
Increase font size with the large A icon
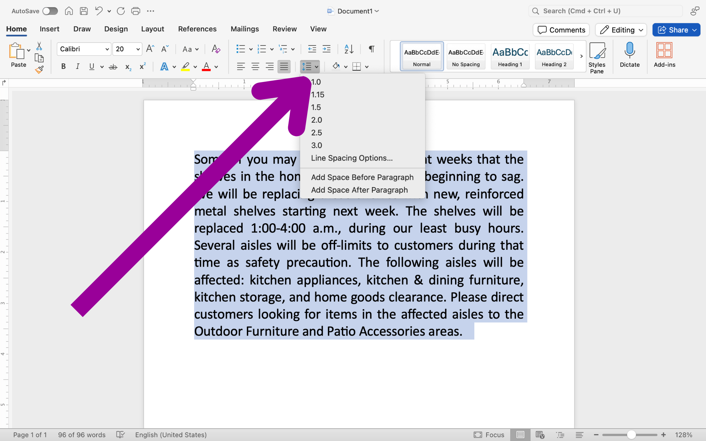click(x=150, y=49)
